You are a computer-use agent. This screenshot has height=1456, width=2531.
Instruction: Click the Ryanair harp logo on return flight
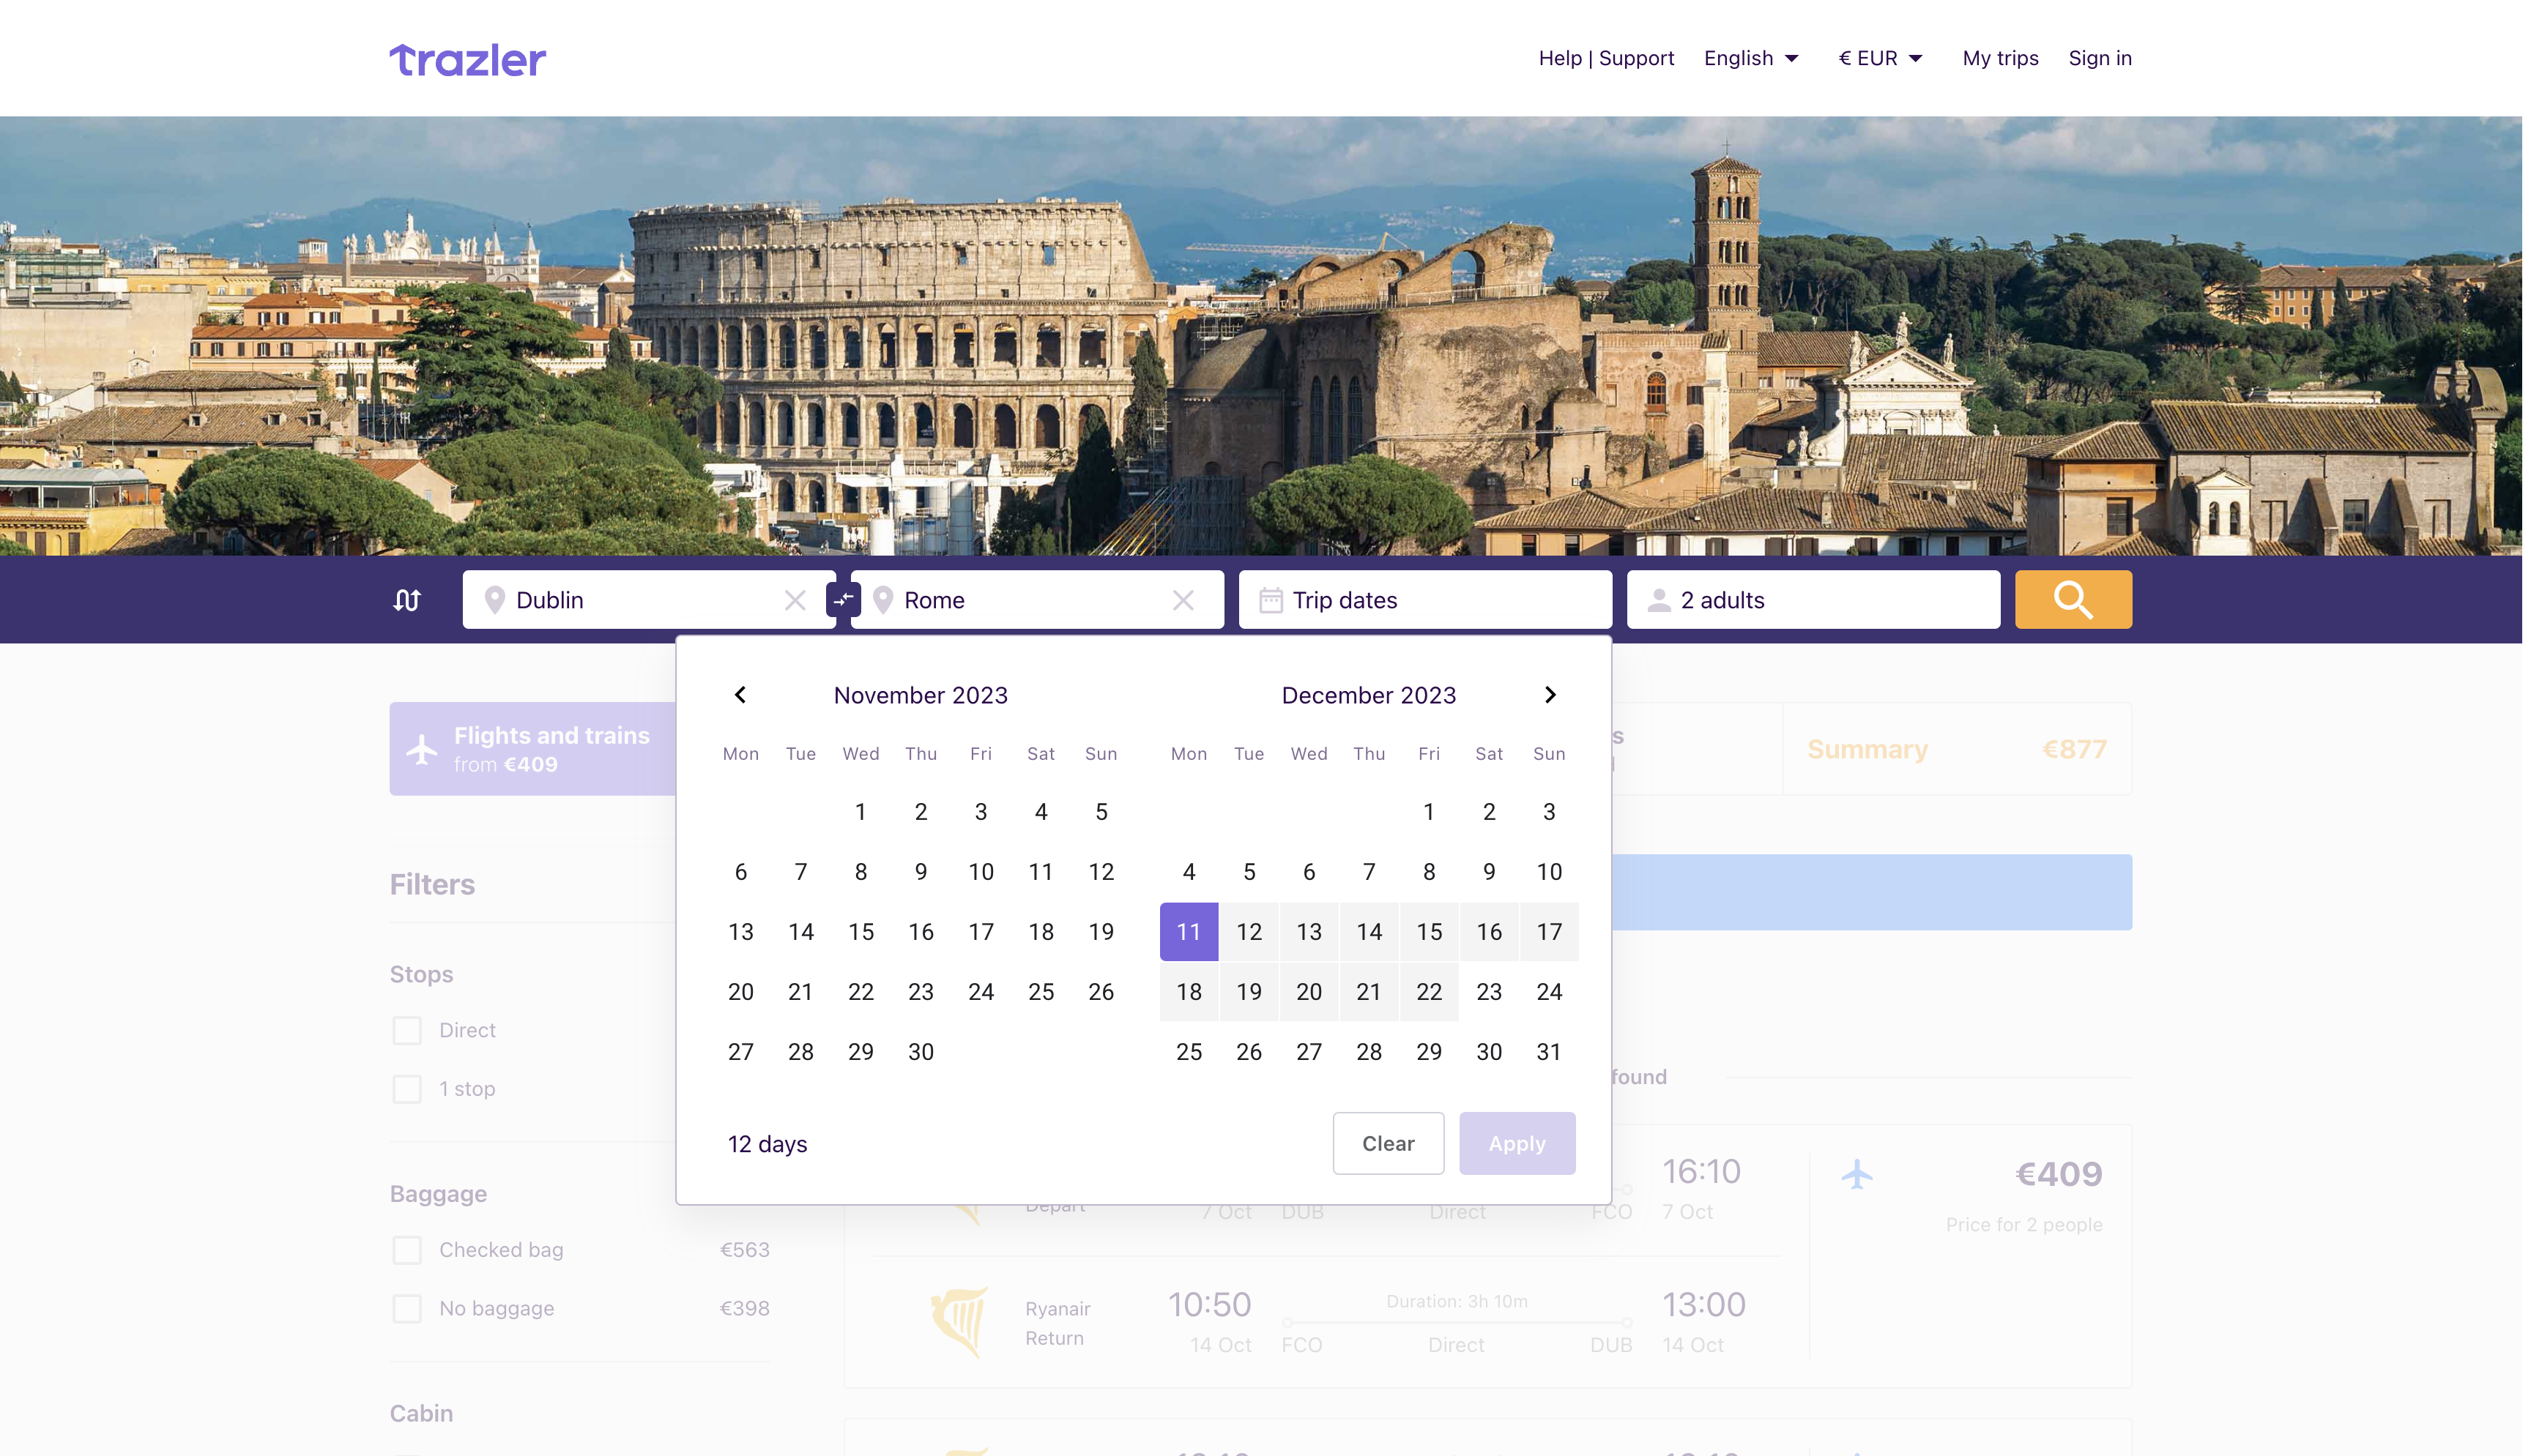pyautogui.click(x=960, y=1322)
